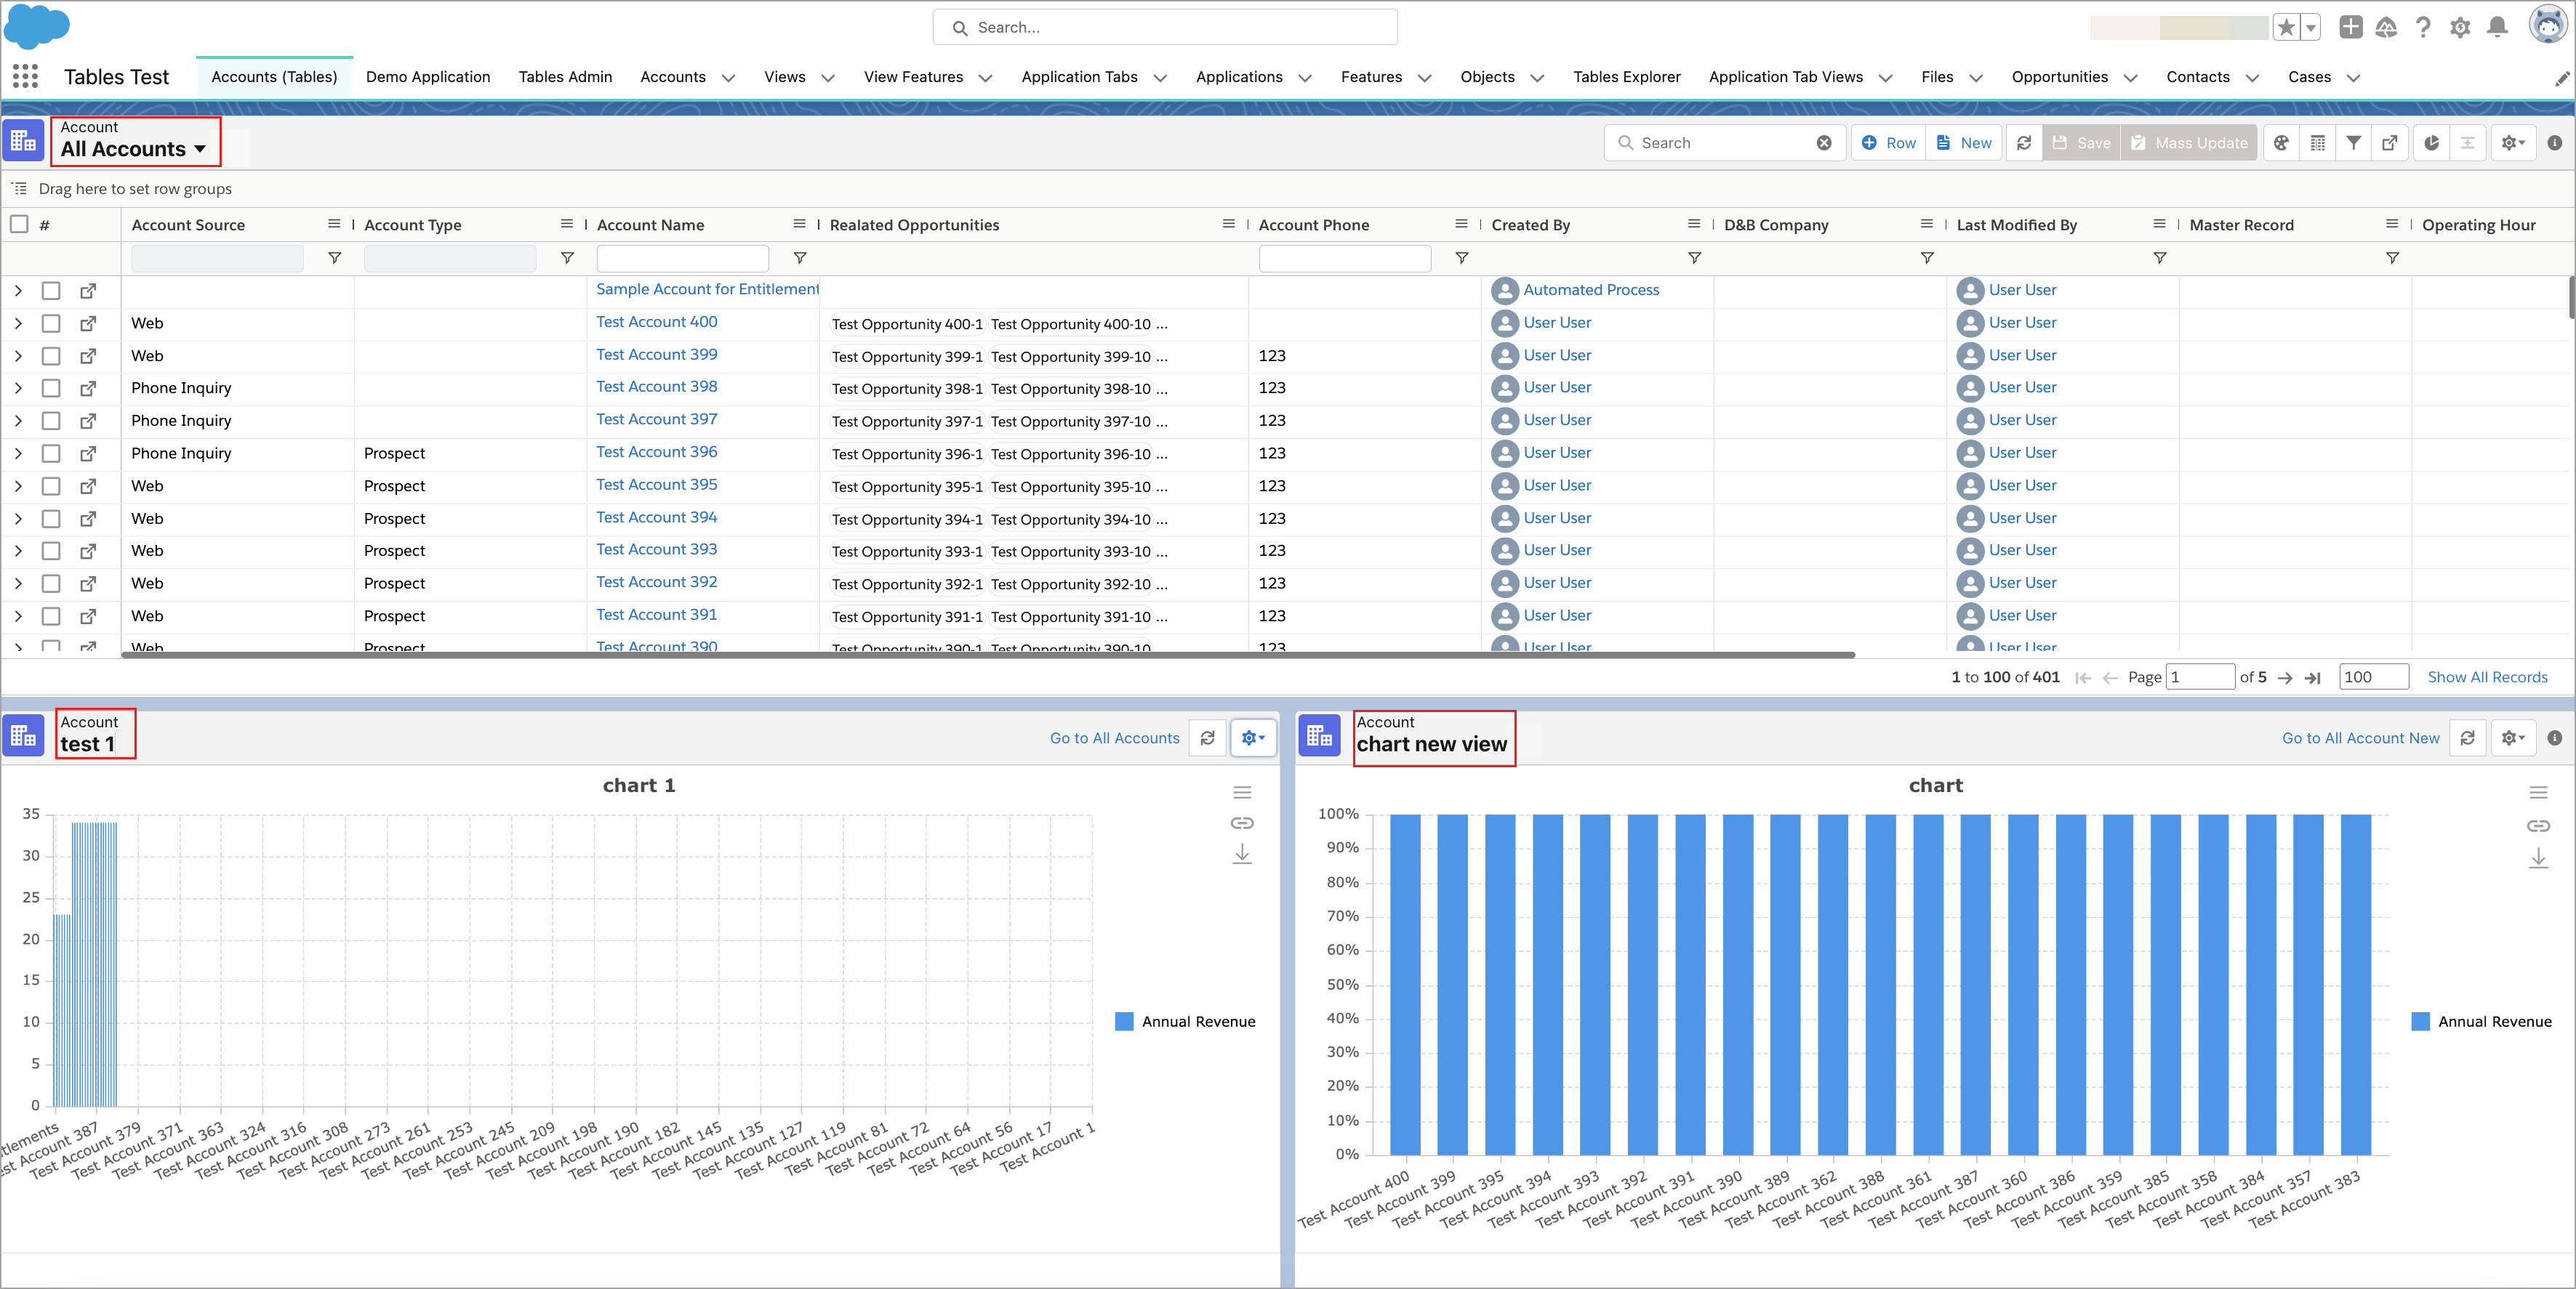Open gear settings dropdown on test 1 chart
2576x1289 pixels.
(x=1252, y=738)
